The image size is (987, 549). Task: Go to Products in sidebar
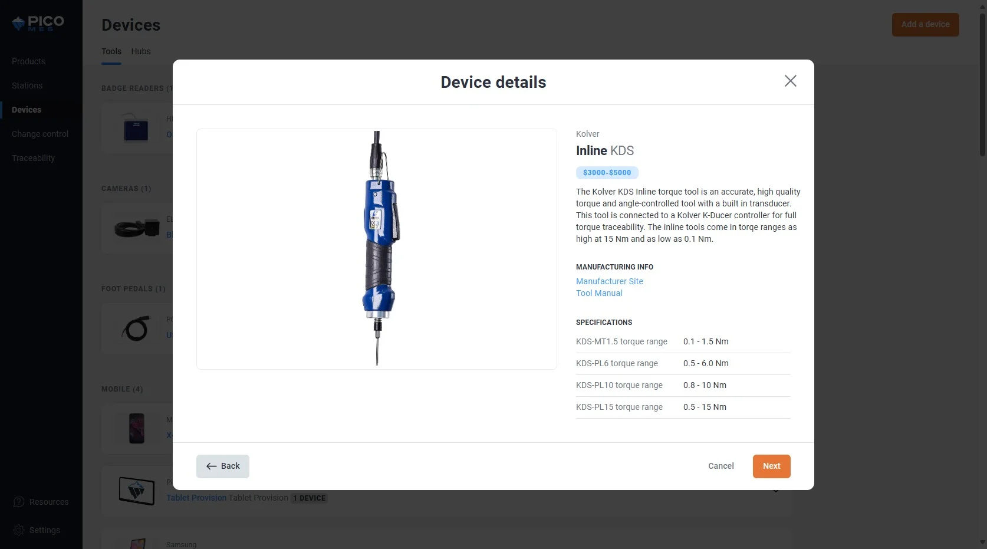28,61
